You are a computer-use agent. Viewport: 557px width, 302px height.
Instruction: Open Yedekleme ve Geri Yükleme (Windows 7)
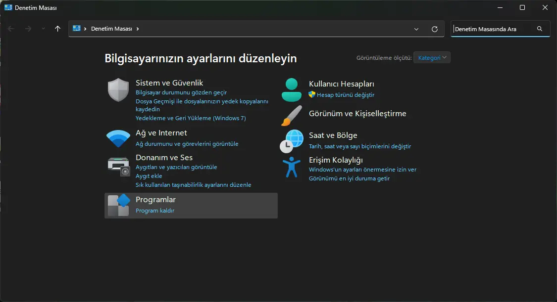tap(191, 118)
